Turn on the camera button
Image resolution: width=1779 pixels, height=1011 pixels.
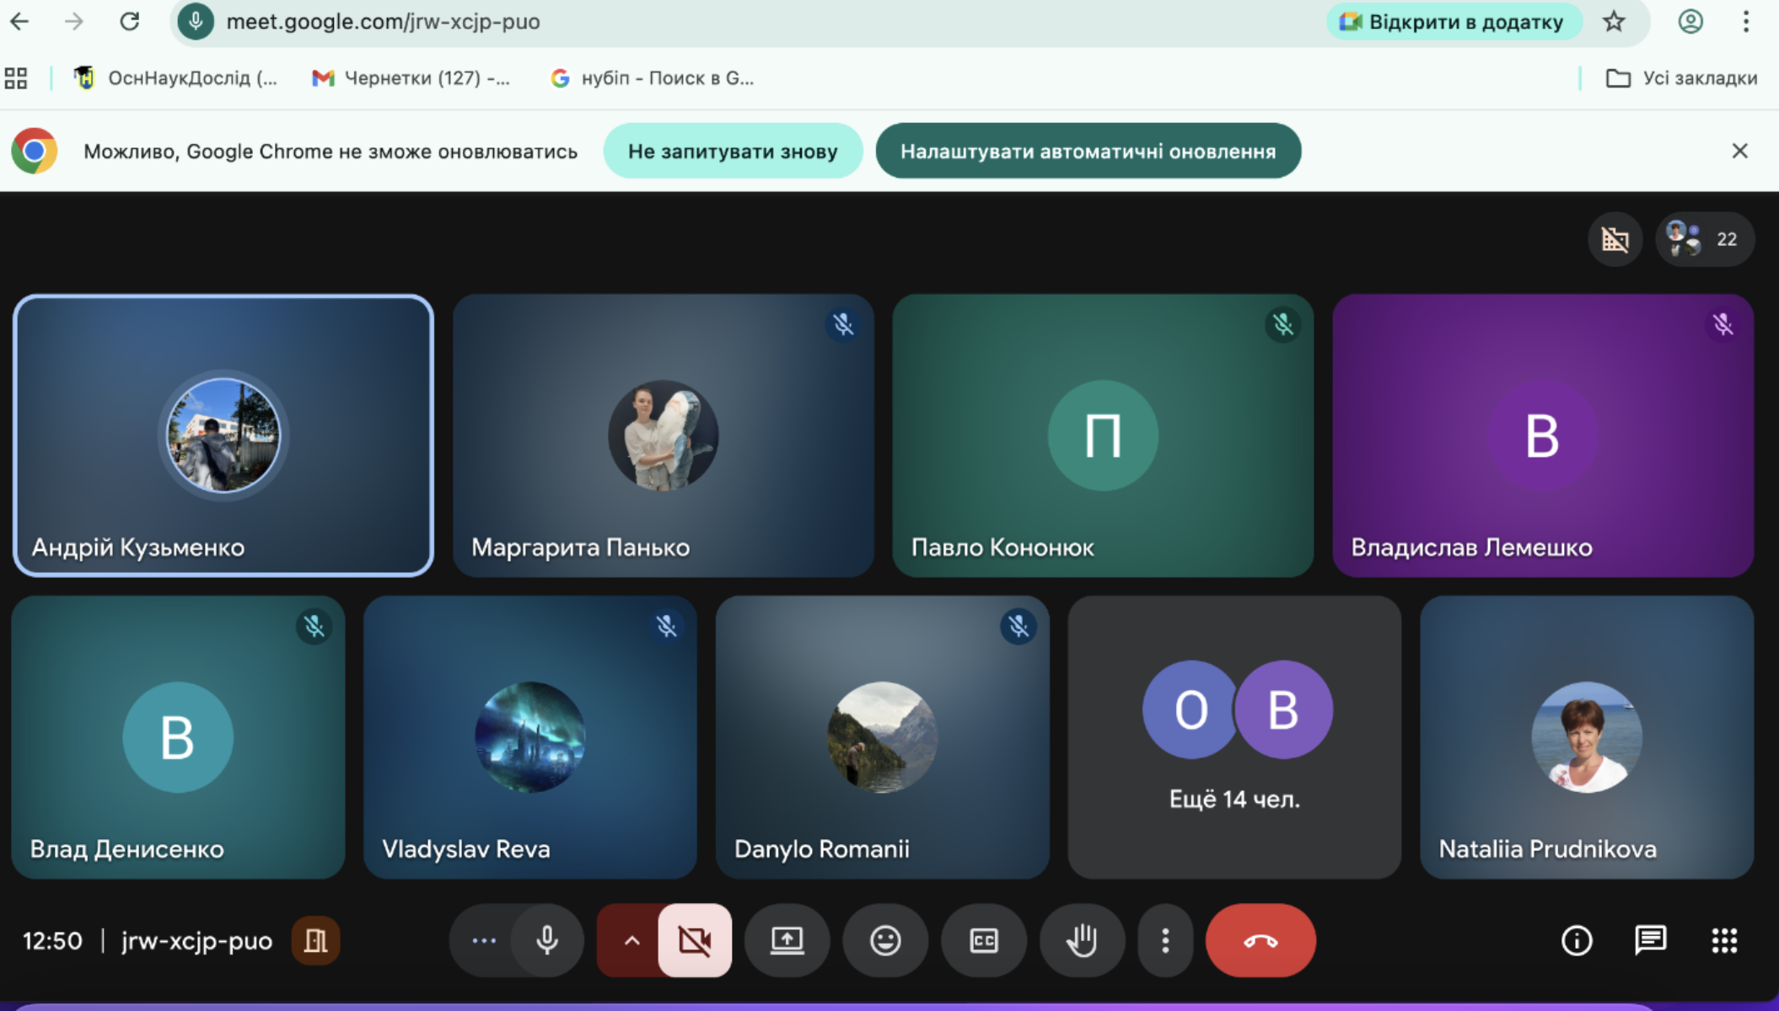(695, 940)
